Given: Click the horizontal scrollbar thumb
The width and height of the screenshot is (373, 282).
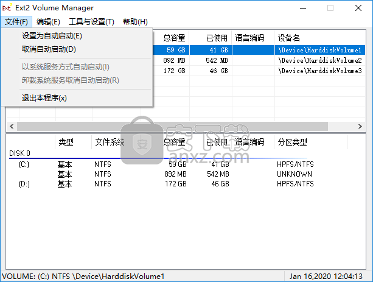Looking at the screenshot, I should tap(172, 126).
